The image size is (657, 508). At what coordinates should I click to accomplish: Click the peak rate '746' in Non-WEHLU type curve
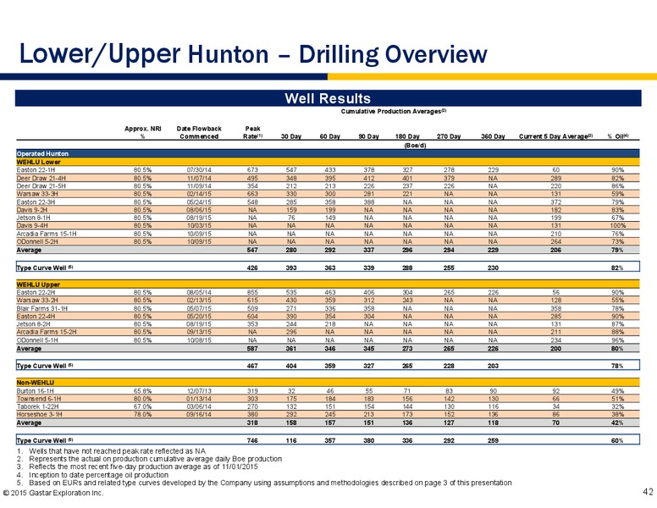(252, 441)
